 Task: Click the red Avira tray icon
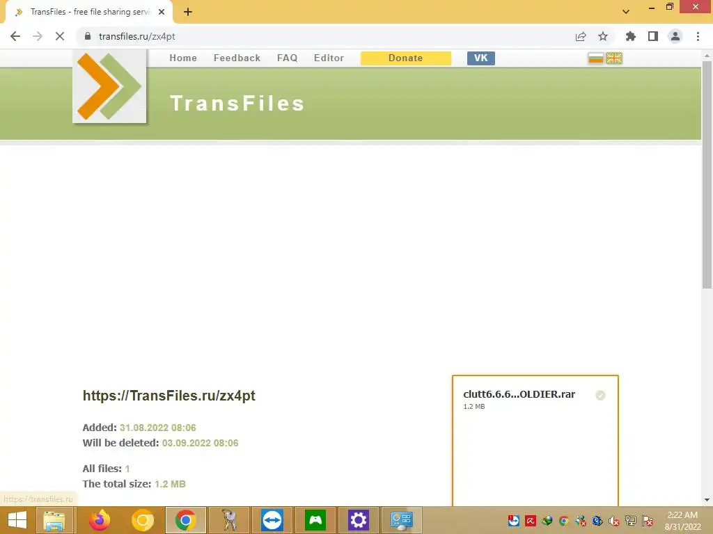click(530, 521)
